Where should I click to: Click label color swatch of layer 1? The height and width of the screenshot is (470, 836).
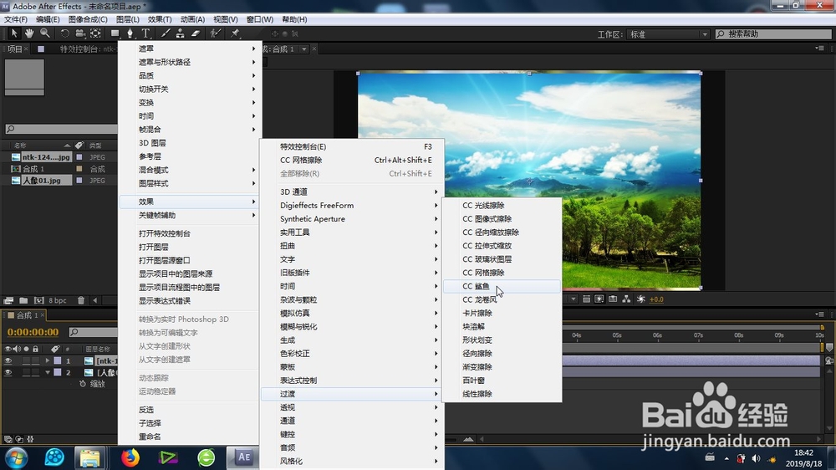point(58,361)
